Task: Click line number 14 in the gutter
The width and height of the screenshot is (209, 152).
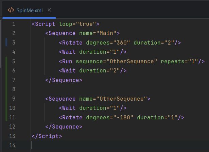Action: tap(12, 145)
